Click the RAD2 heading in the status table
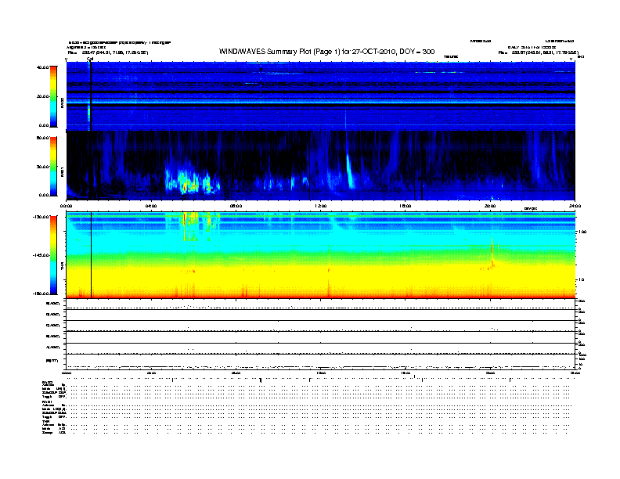 tap(47, 382)
